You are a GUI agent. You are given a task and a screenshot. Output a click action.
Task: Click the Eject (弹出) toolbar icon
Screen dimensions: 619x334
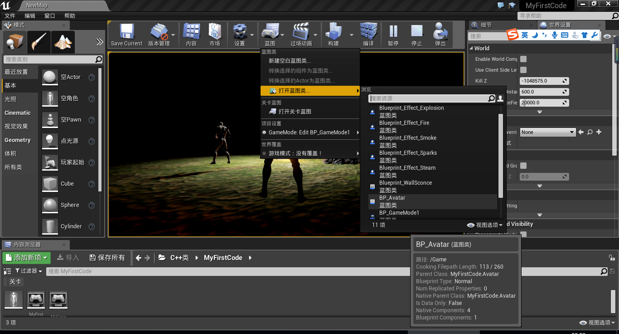coord(440,32)
